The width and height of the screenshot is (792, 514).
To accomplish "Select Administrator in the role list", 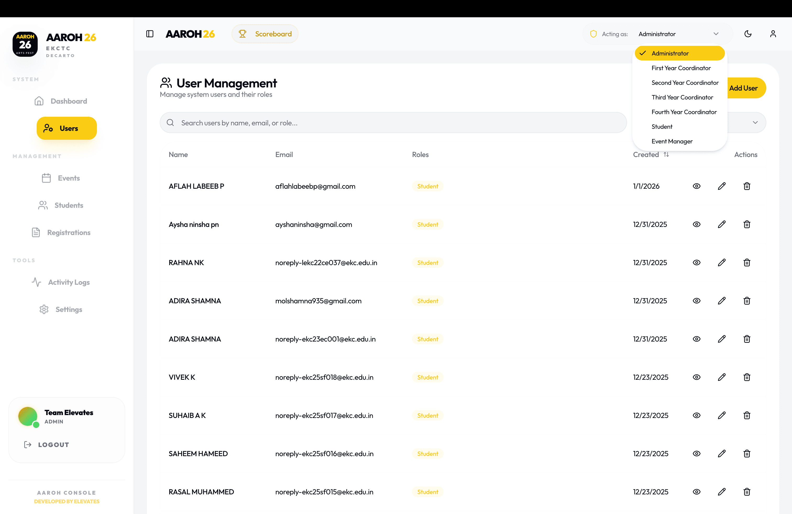I will [x=680, y=53].
